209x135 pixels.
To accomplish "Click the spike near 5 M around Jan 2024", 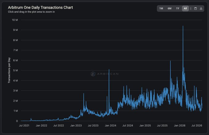I will point(109,70).
